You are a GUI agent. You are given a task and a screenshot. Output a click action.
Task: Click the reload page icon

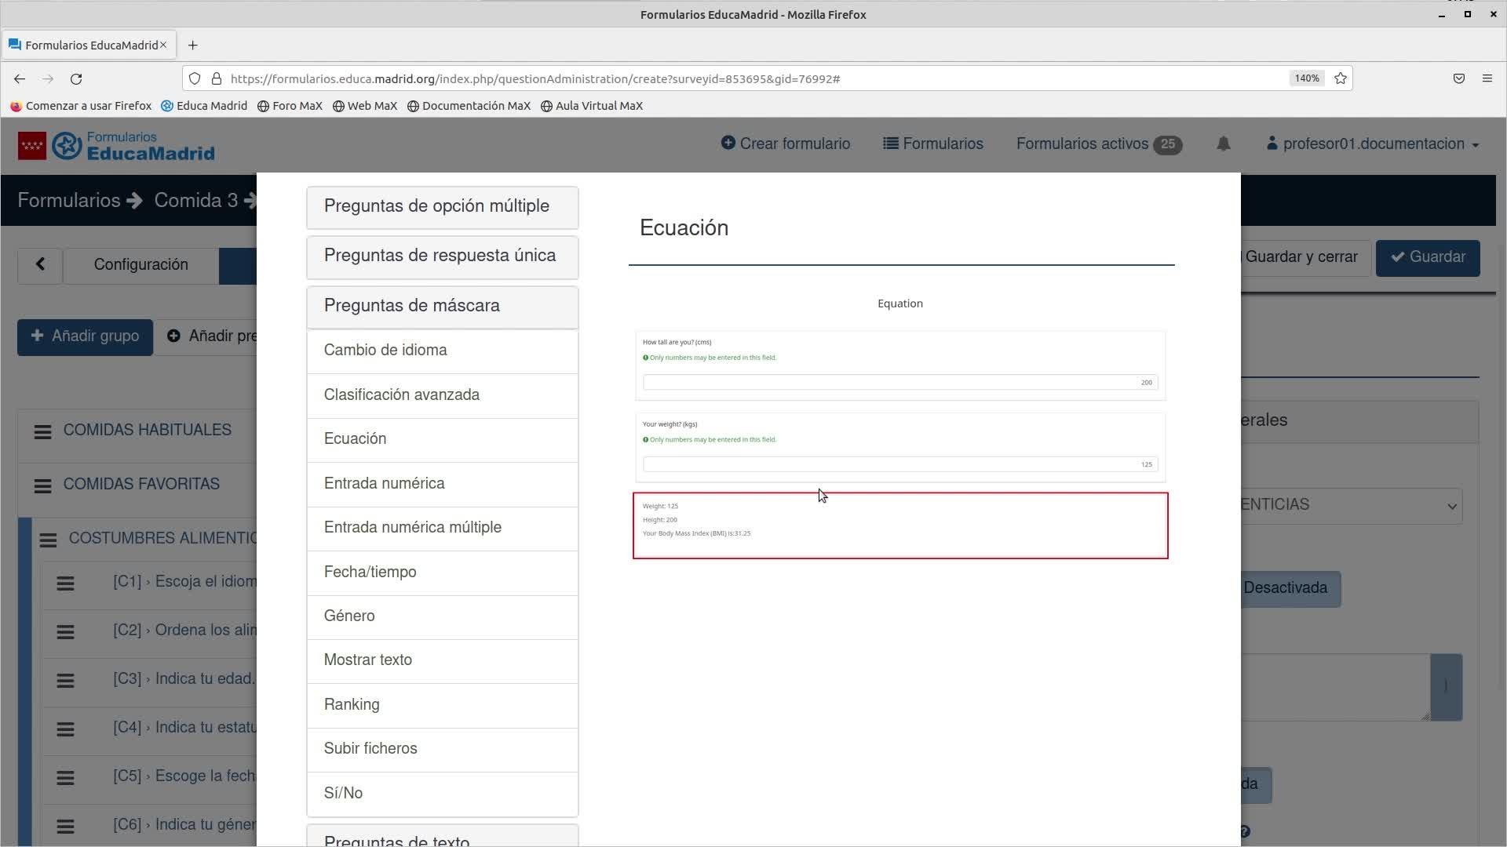pos(76,78)
